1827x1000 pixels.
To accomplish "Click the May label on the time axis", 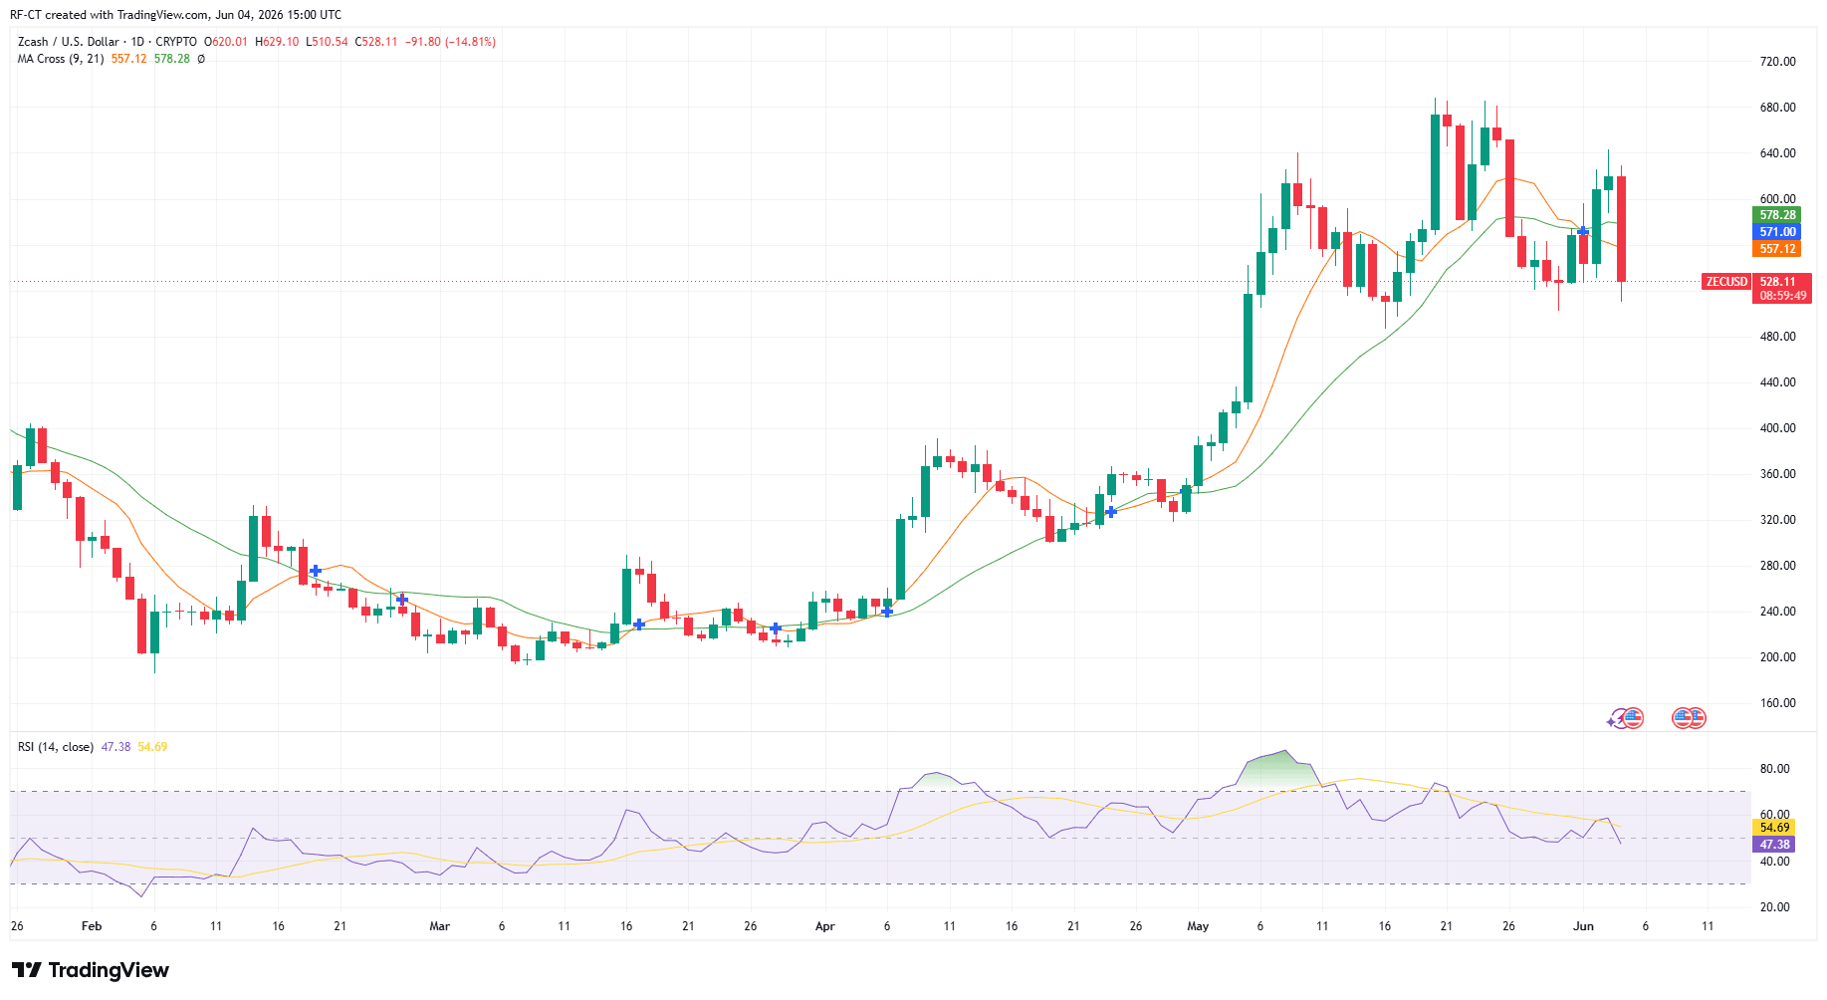I will coord(1198,926).
